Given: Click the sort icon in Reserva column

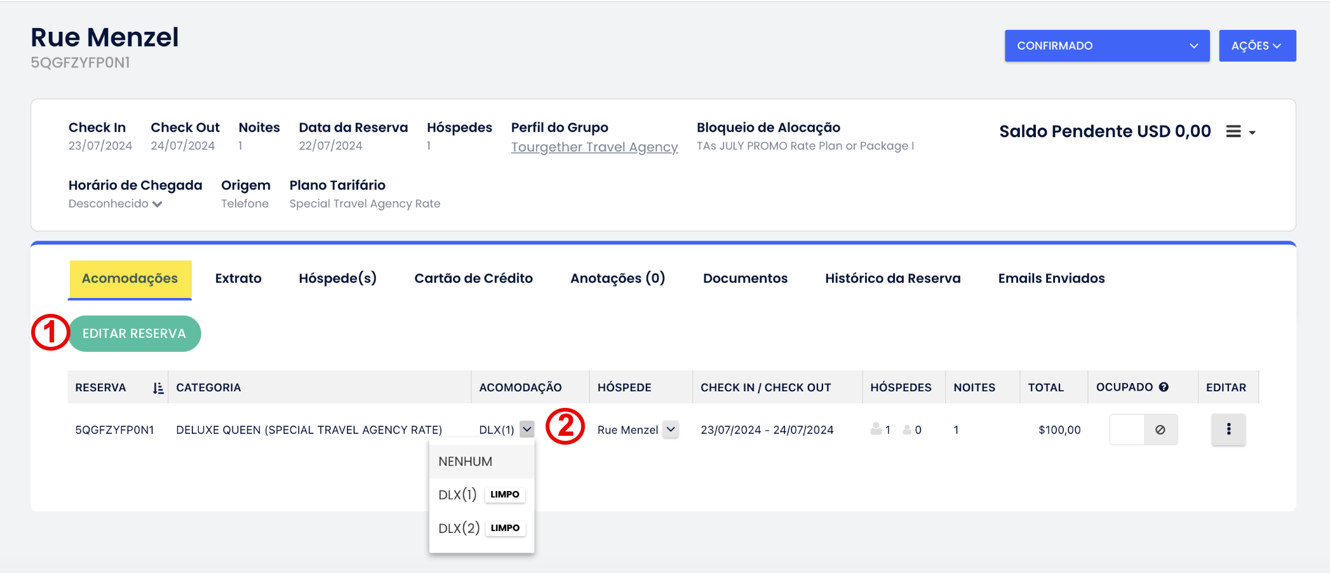Looking at the screenshot, I should (x=158, y=388).
